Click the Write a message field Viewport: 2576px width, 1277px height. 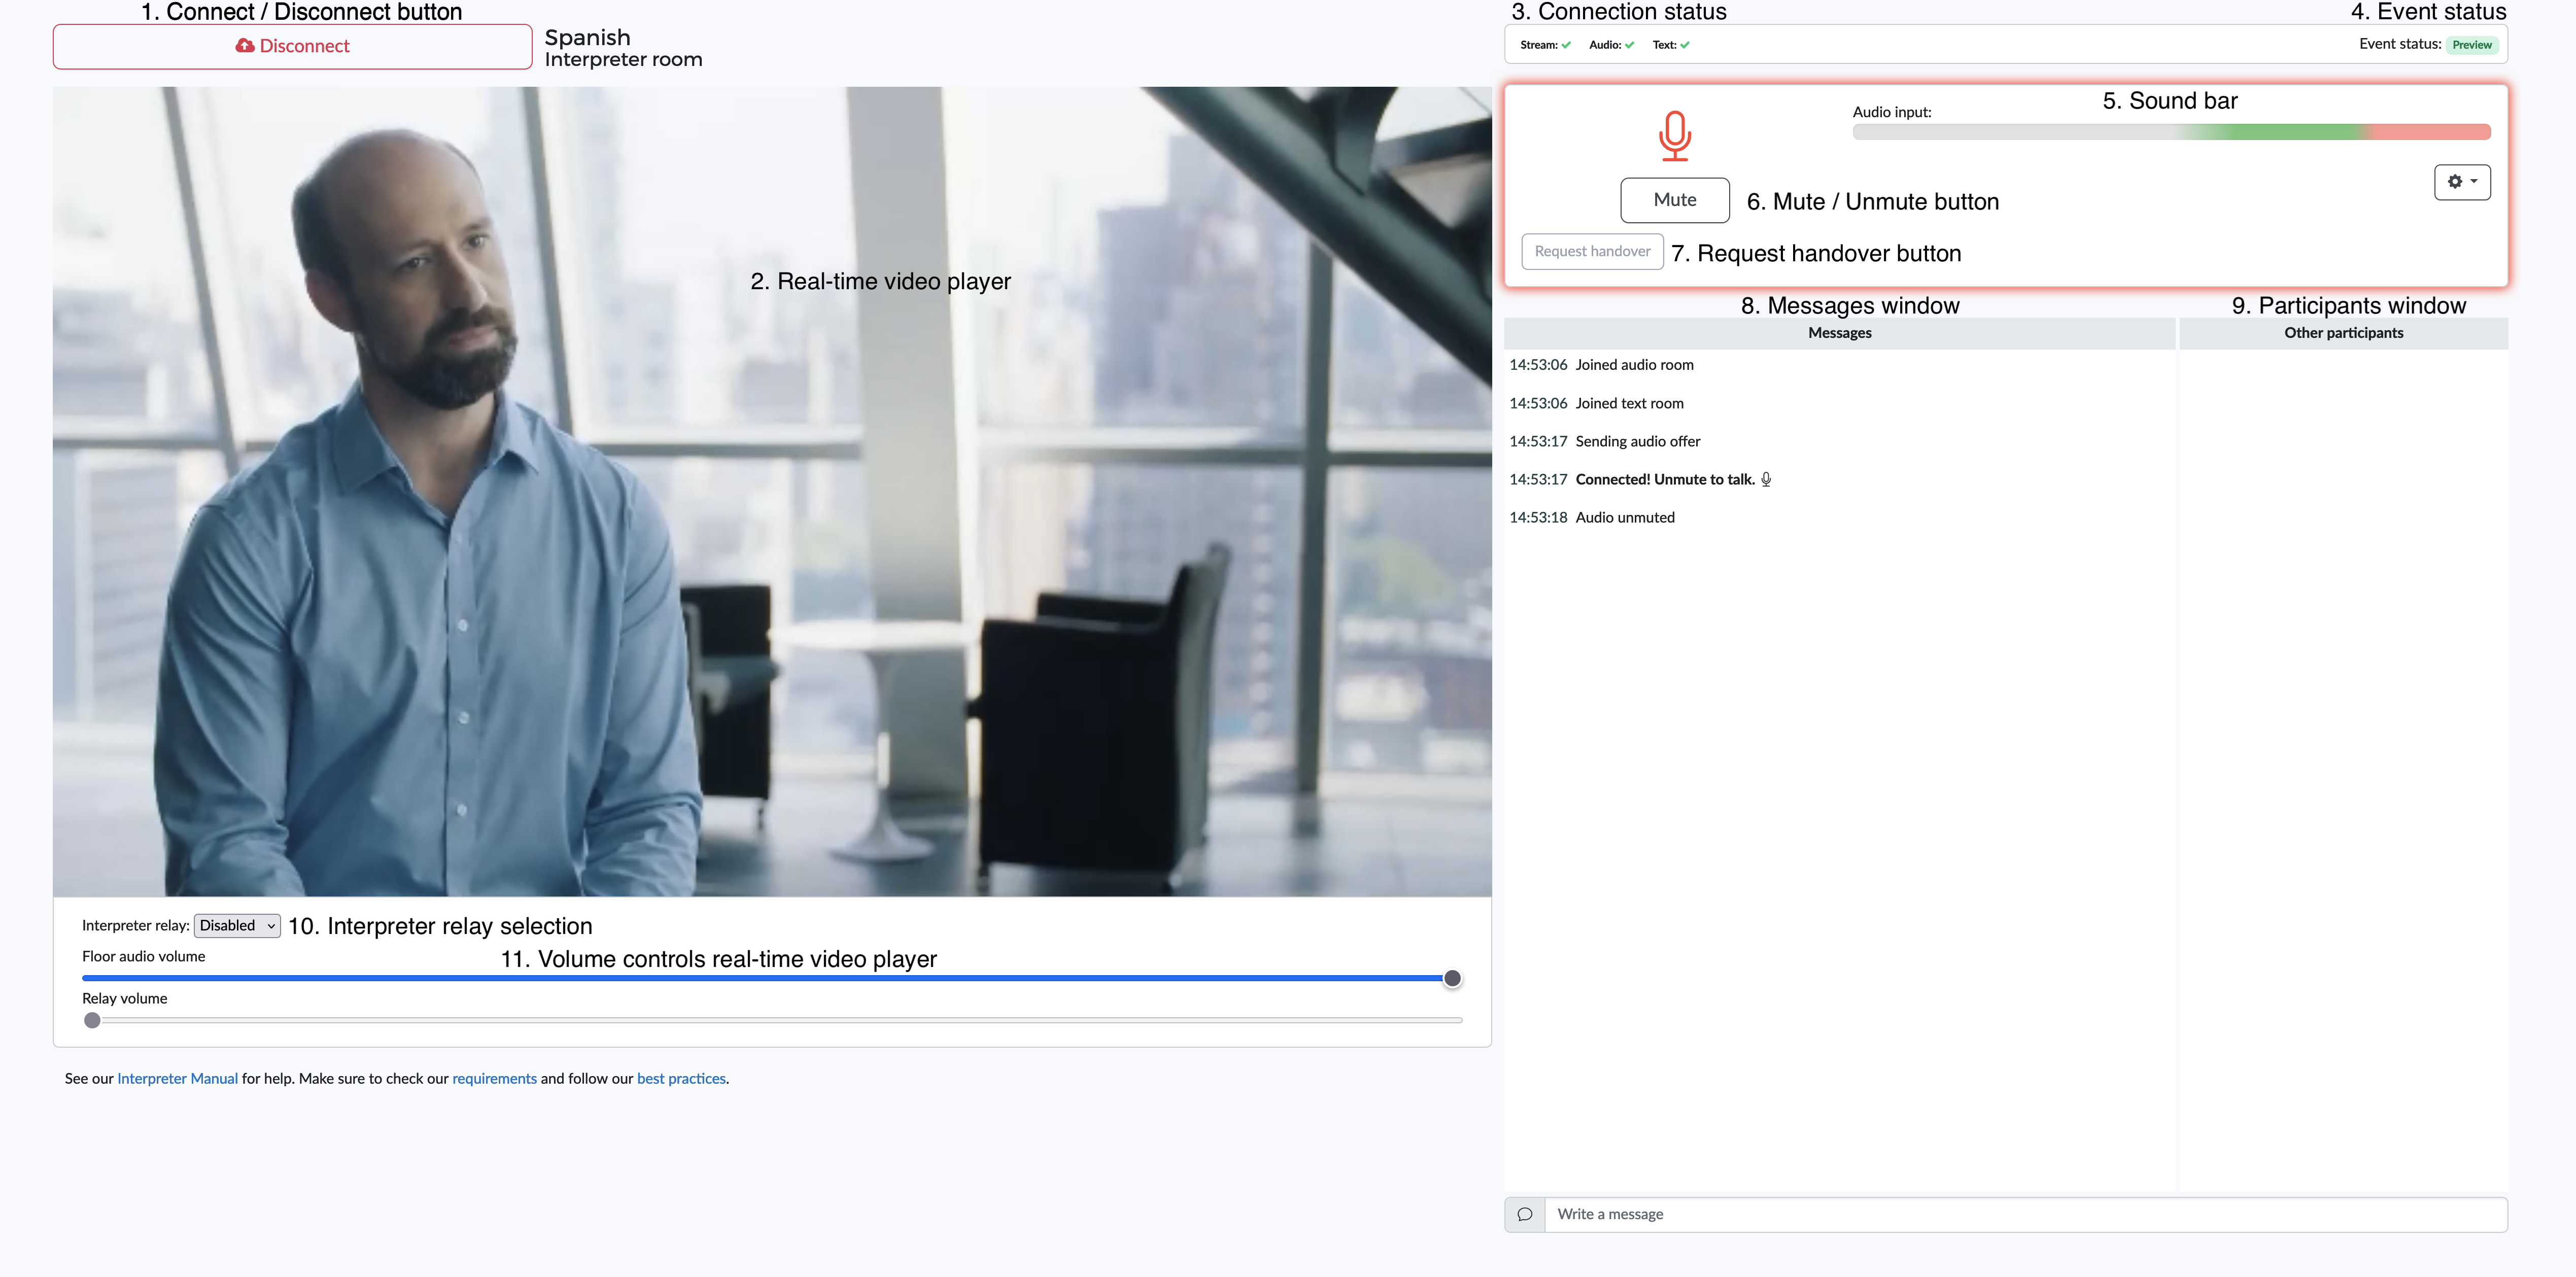point(2026,1214)
